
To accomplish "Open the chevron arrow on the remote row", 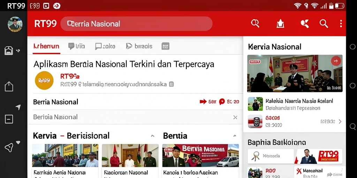I will [x=340, y=121].
